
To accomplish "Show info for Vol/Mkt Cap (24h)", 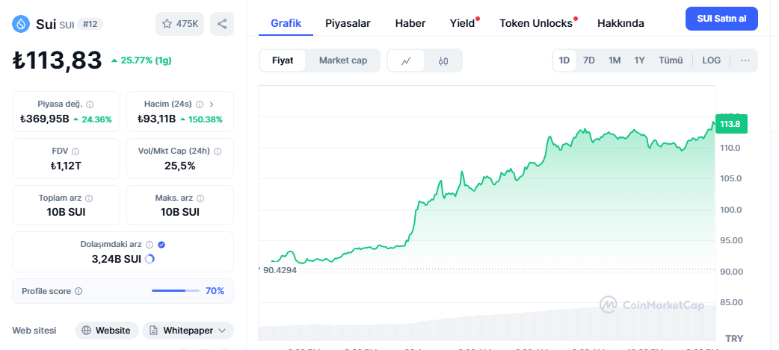I will (x=217, y=151).
